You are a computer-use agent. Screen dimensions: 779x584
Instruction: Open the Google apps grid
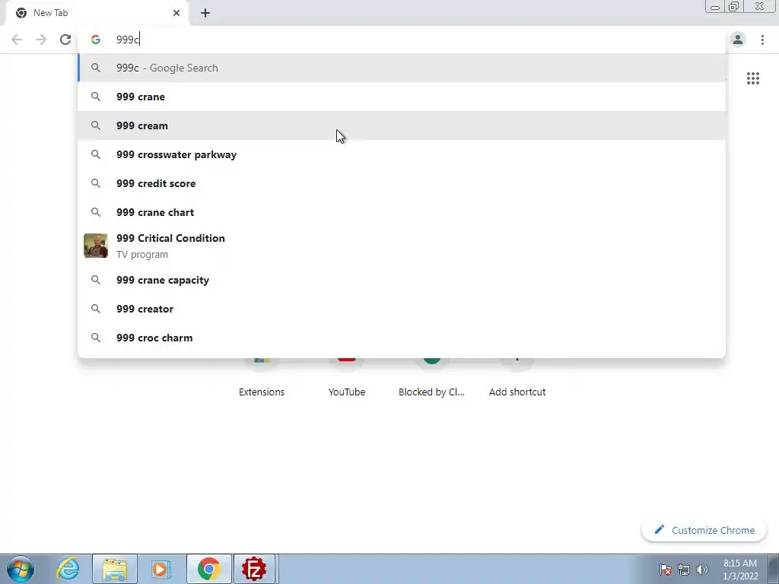click(x=753, y=78)
